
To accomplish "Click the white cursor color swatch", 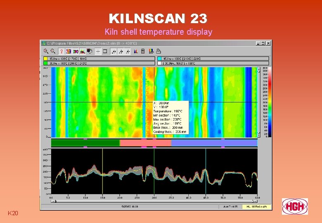I will pos(159,63).
